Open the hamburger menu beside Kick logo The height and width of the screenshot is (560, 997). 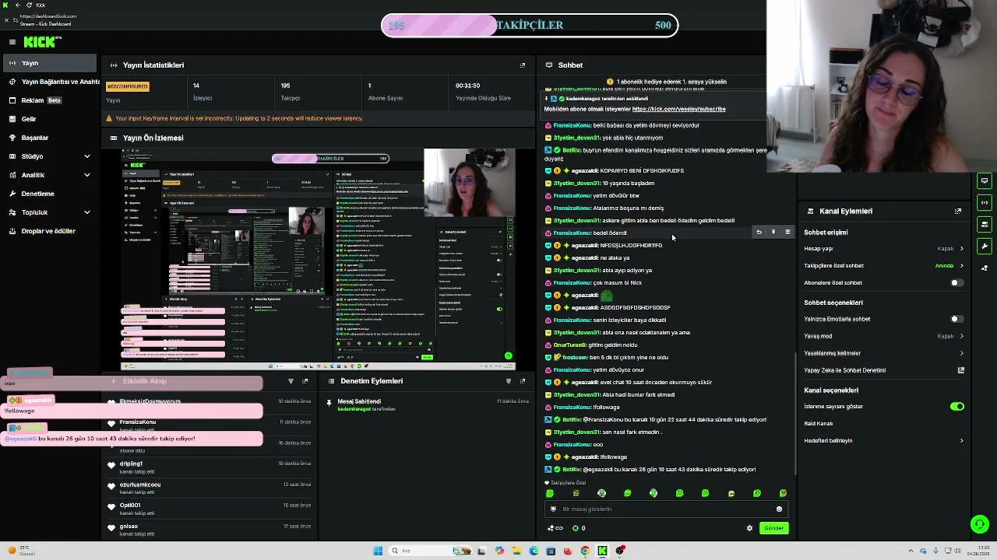[12, 42]
